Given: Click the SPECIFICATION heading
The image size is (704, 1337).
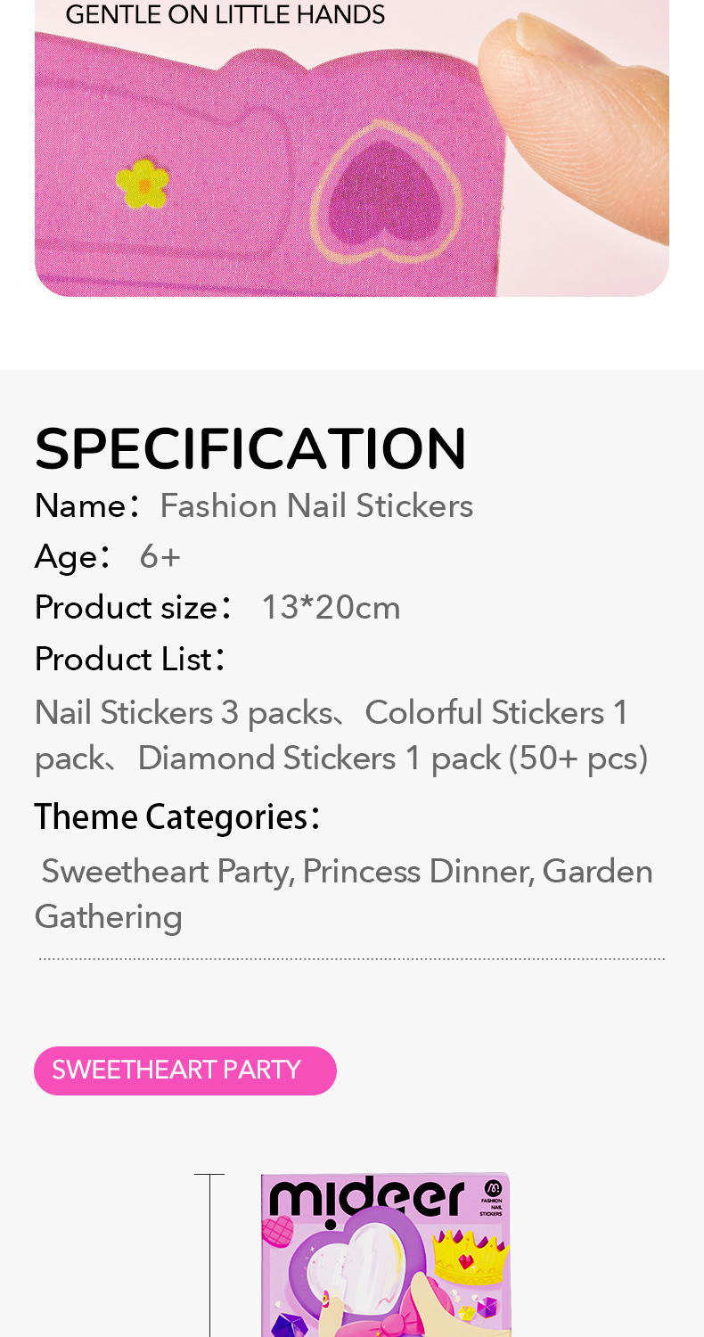Looking at the screenshot, I should click(x=250, y=448).
